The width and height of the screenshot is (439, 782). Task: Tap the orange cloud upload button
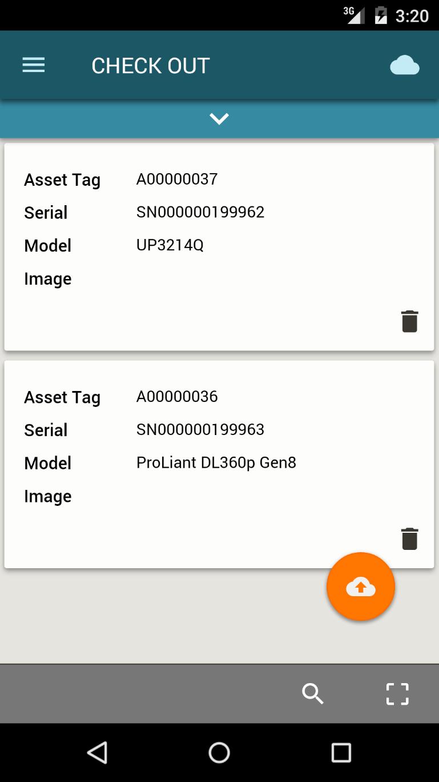tap(361, 586)
